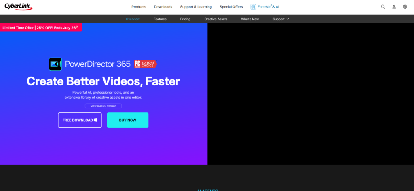Image resolution: width=414 pixels, height=191 pixels.
Task: Go to FaceMe & AI
Action: [x=268, y=7]
